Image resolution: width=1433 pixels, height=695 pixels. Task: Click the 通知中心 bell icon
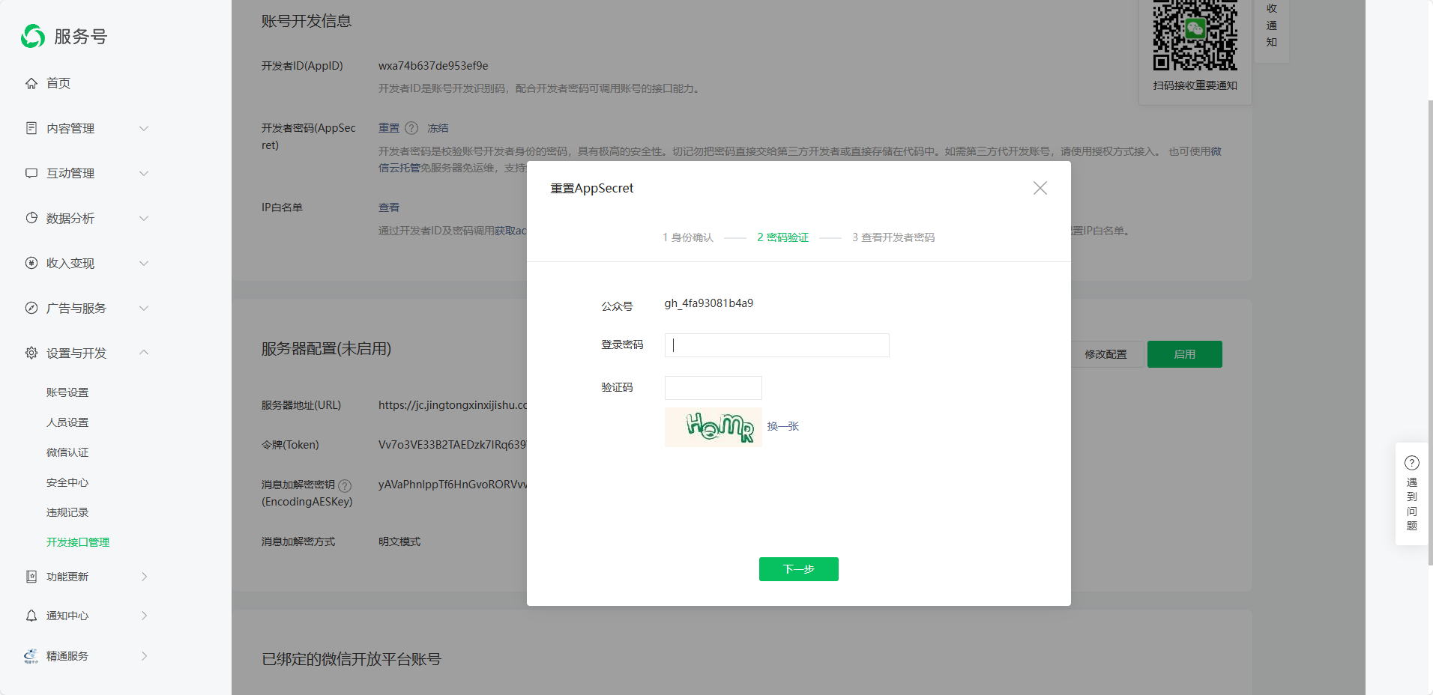pos(31,616)
